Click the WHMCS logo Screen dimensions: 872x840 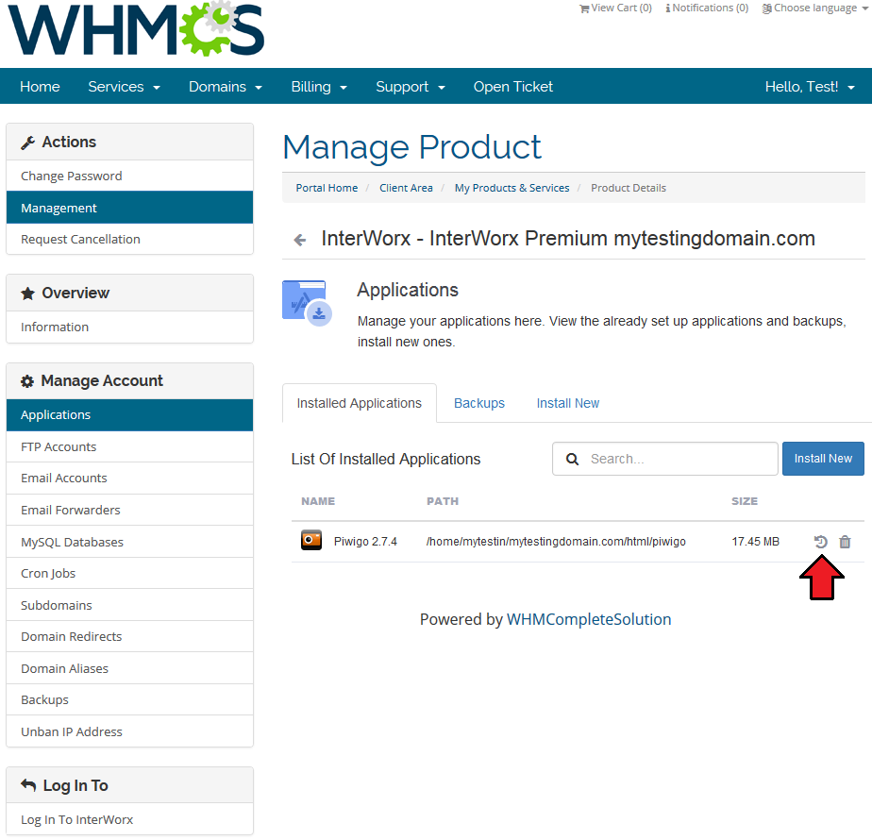point(136,29)
